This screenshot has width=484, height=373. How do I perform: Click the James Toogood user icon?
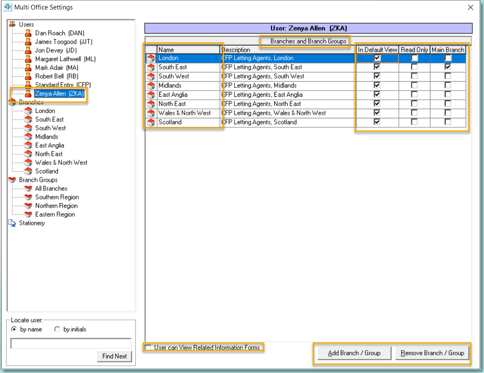29,41
